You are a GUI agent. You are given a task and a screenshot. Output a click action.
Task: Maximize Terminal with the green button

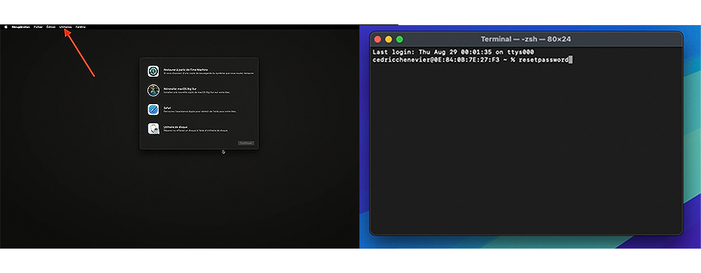(400, 39)
